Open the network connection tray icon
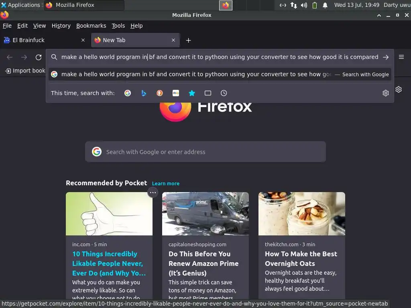411x308 pixels. pos(293,5)
